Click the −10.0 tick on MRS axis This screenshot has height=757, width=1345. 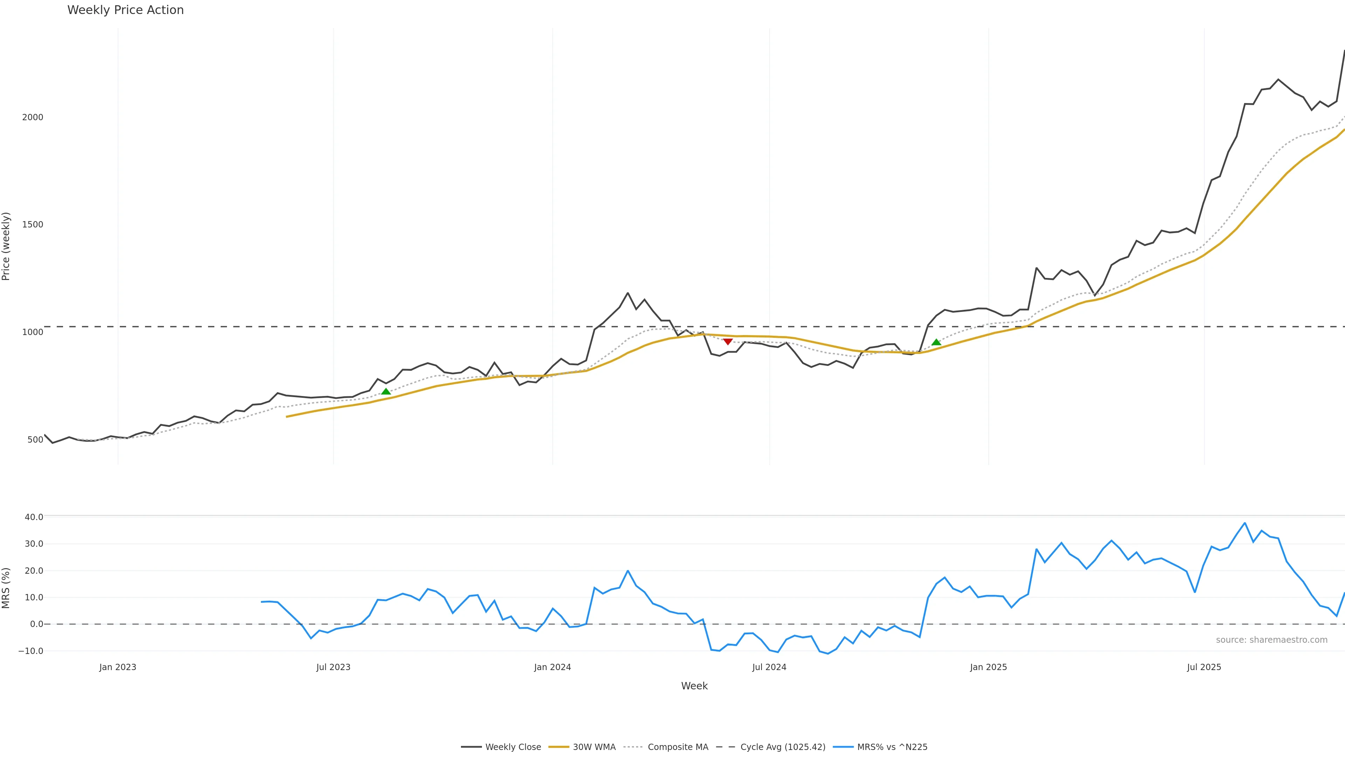point(31,651)
